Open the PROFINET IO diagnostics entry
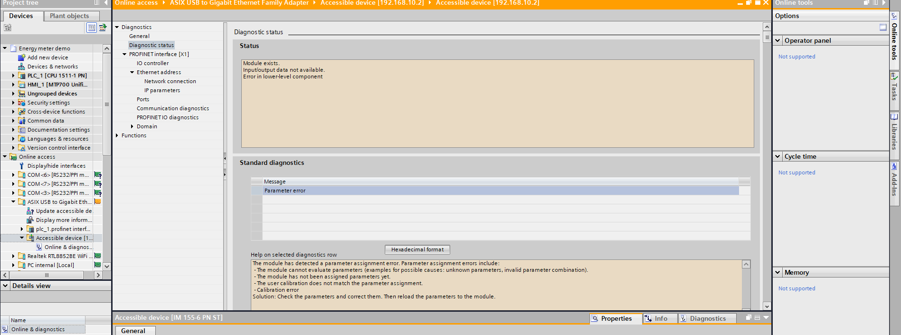901x335 pixels. tap(168, 117)
